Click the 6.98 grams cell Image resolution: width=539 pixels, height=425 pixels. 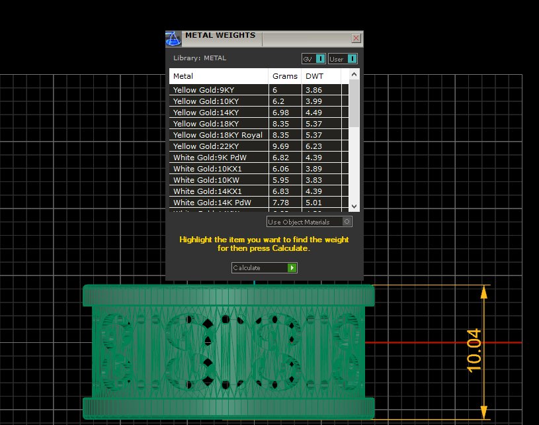(285, 113)
